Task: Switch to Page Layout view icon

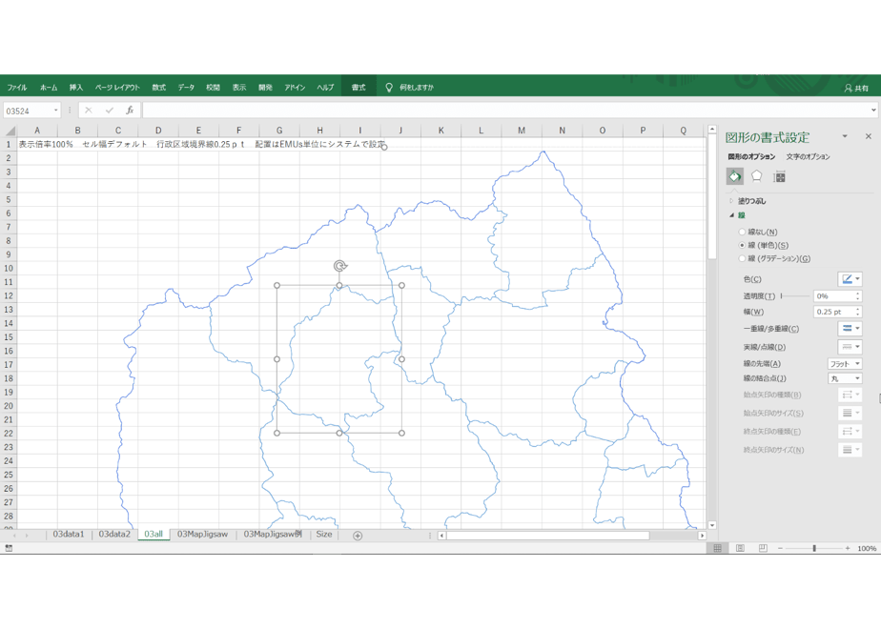Action: [740, 548]
